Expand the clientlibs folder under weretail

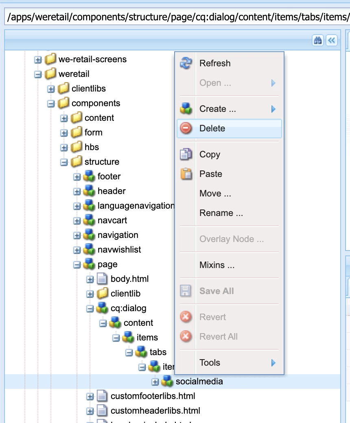tap(51, 89)
